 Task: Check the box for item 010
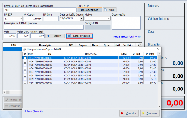pyautogui.click(x=25, y=82)
